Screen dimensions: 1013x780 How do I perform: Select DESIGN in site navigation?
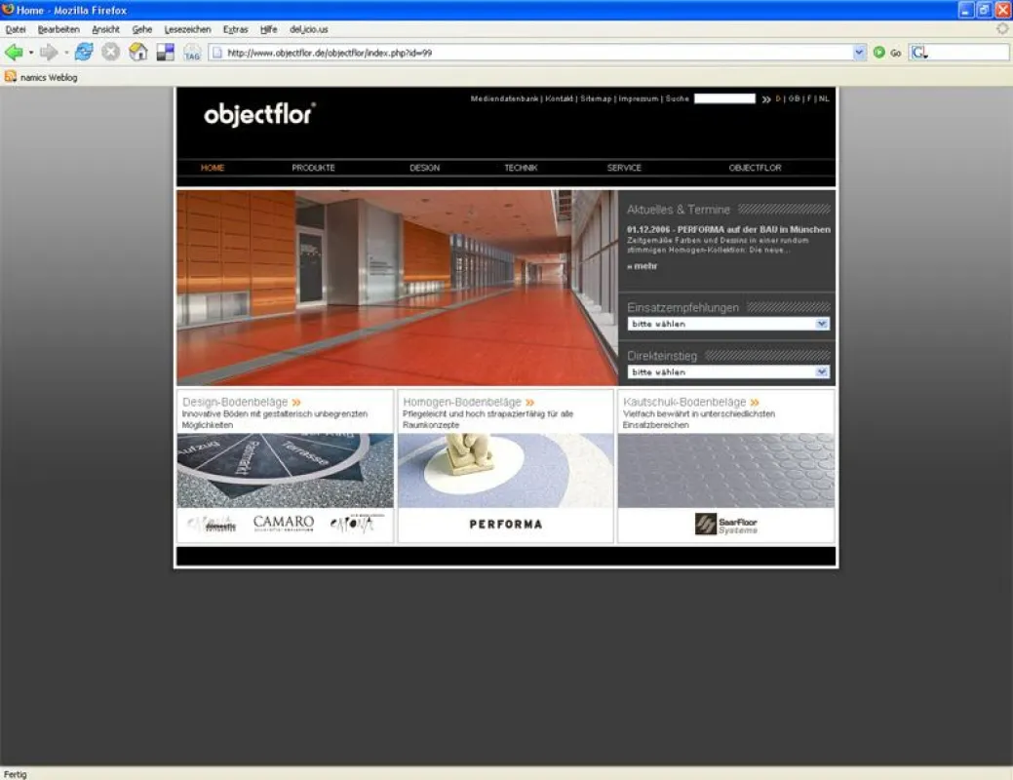(424, 168)
